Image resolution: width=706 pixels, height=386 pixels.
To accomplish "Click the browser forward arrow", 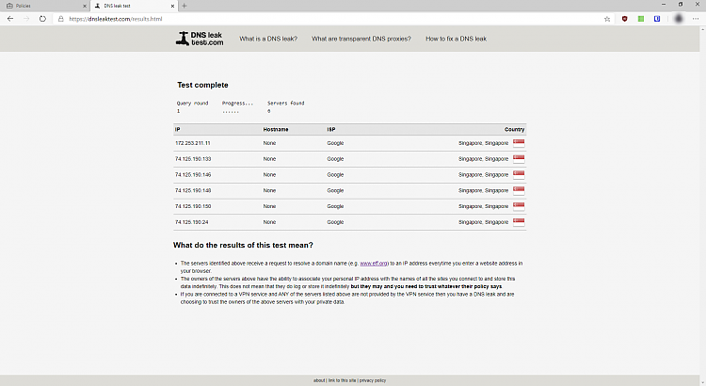I will (x=26, y=19).
